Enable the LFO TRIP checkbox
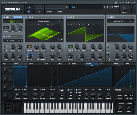 point(76,96)
